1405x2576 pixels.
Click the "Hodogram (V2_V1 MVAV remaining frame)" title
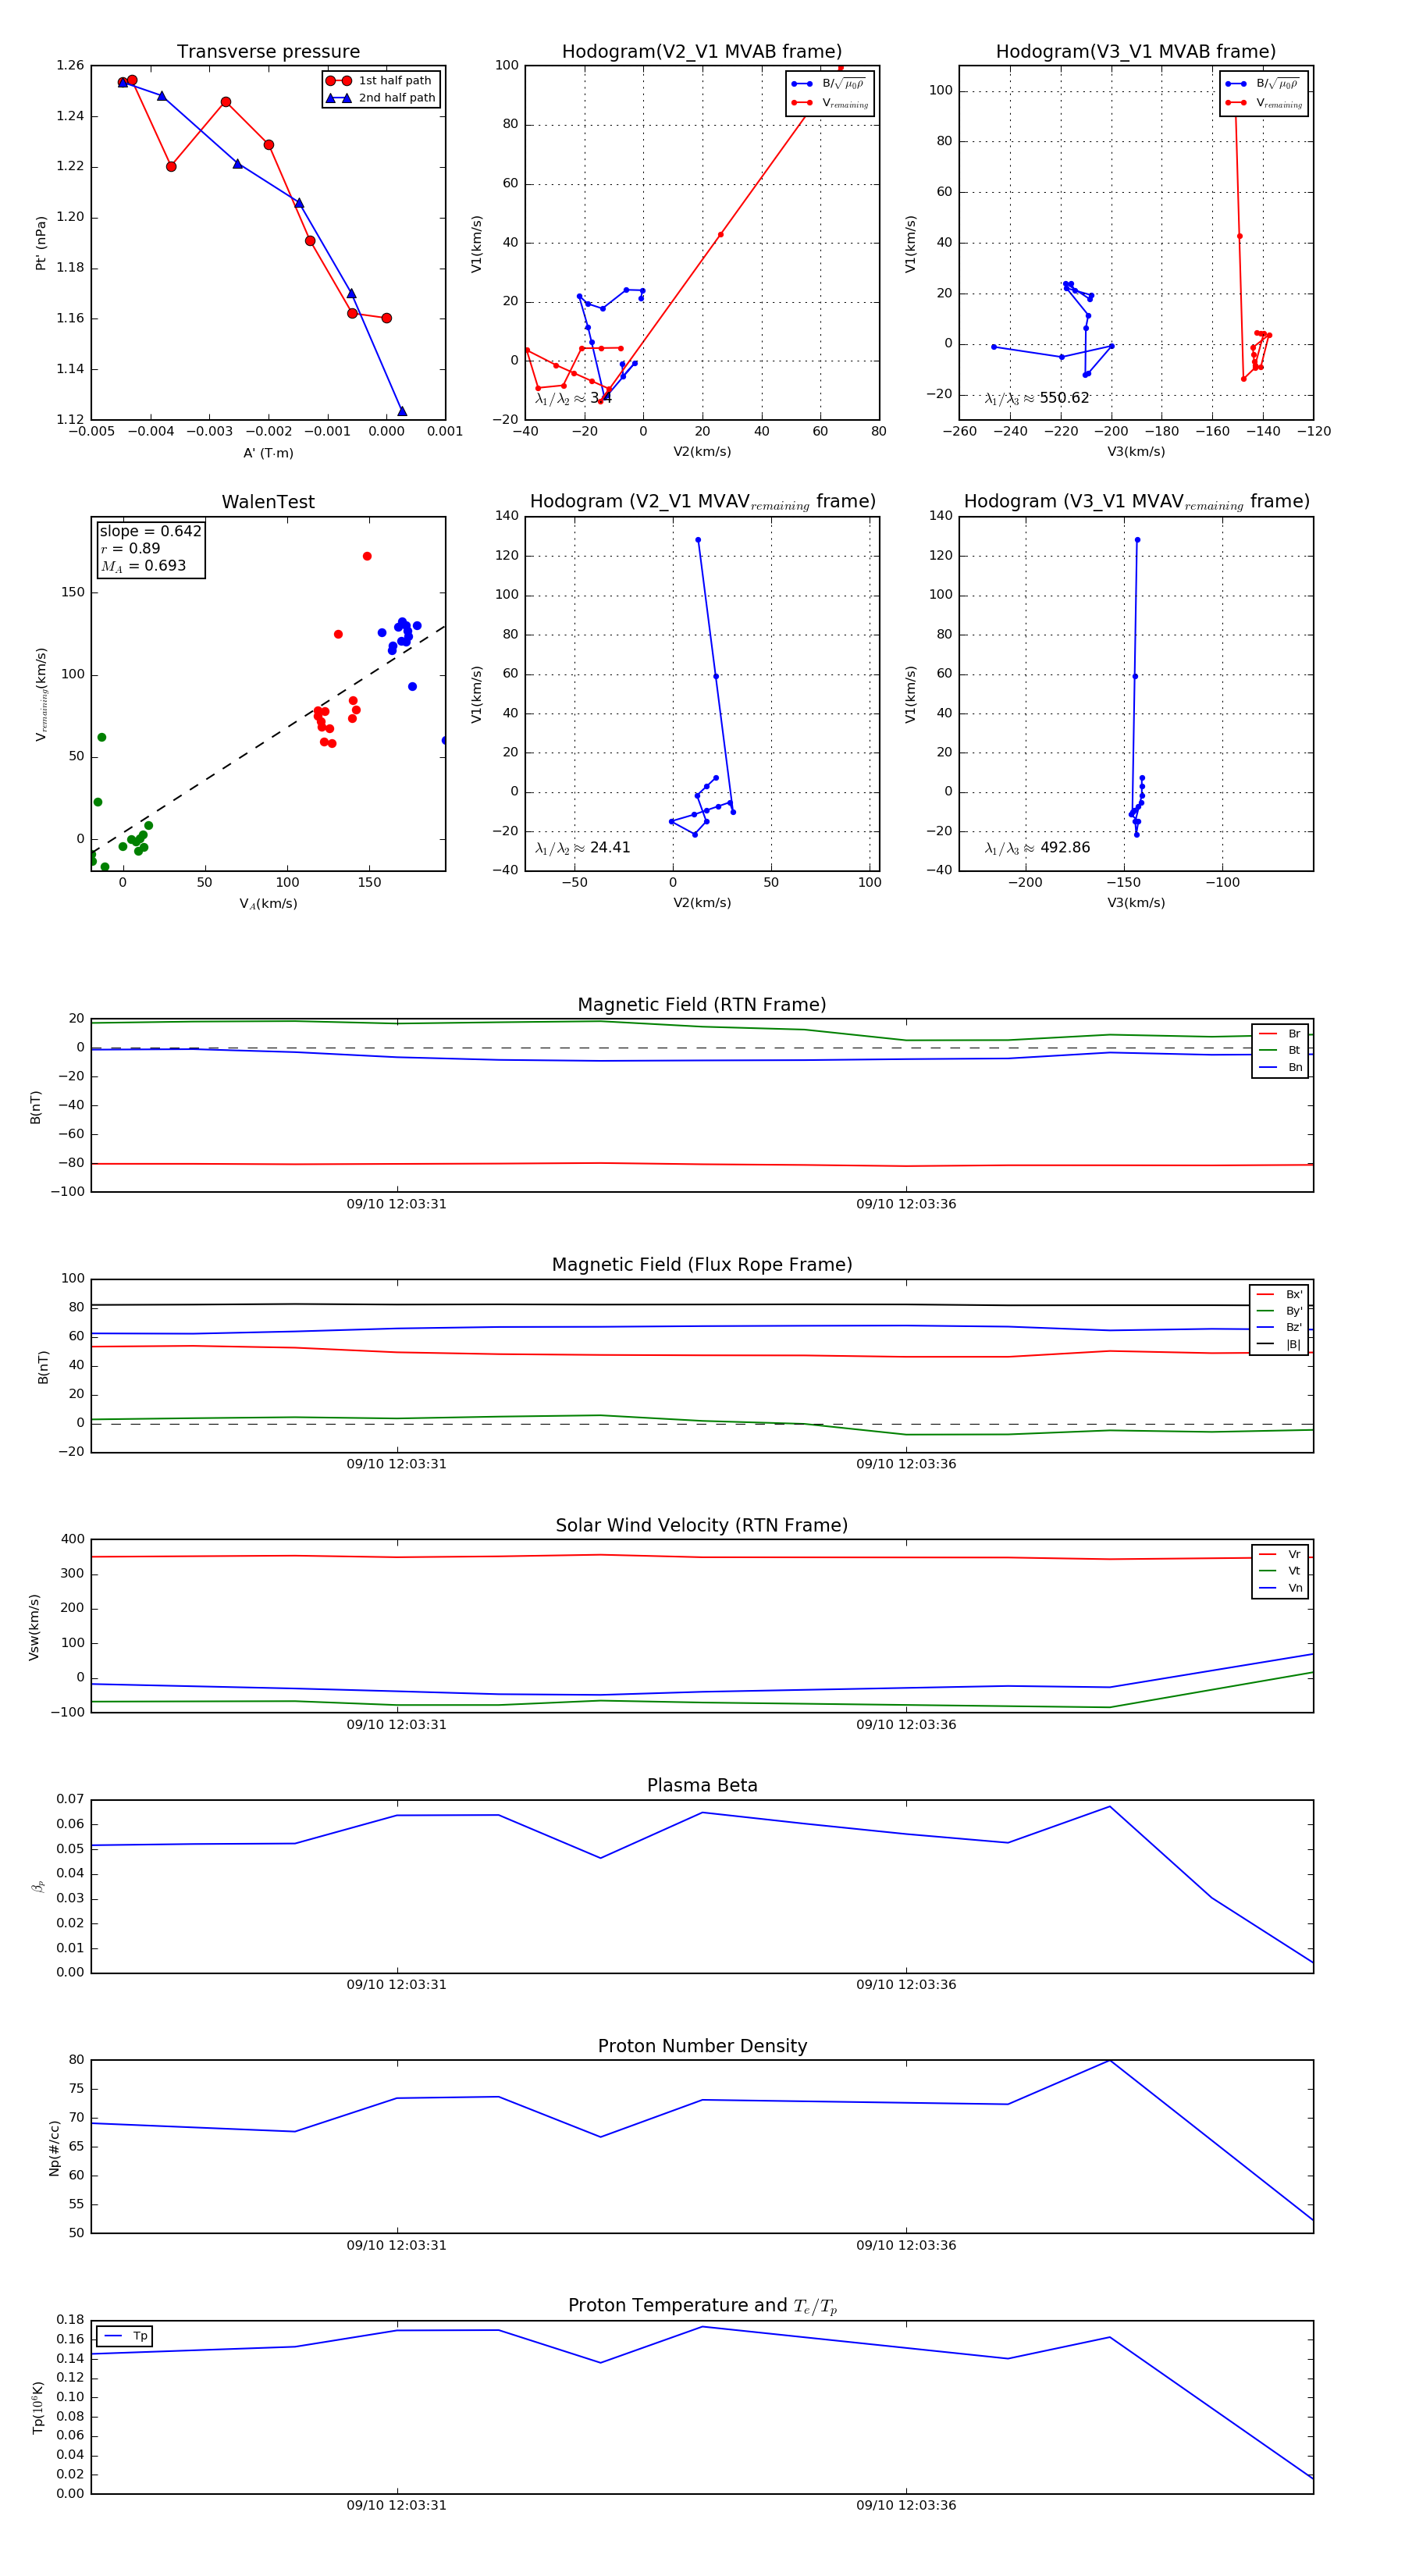pos(702,502)
